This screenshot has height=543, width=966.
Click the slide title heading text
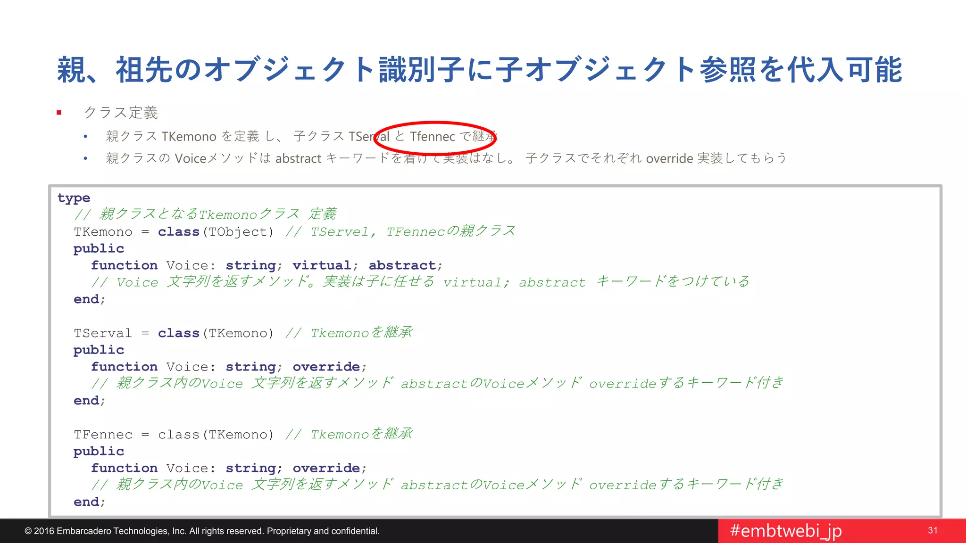tap(479, 70)
